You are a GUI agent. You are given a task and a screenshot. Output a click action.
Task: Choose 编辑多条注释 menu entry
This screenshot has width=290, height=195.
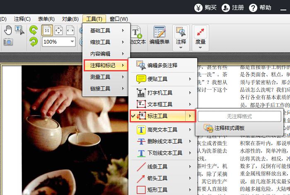[163, 66]
